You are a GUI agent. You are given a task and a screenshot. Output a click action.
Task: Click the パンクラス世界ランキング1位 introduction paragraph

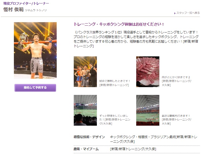point(136,39)
